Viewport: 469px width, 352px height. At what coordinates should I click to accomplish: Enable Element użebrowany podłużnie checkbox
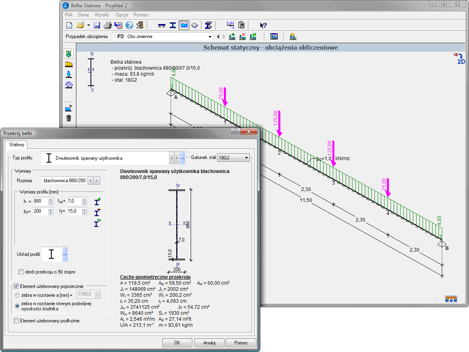pyautogui.click(x=16, y=320)
